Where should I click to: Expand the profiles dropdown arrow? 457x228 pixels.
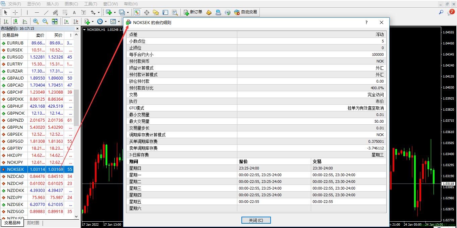128,12
